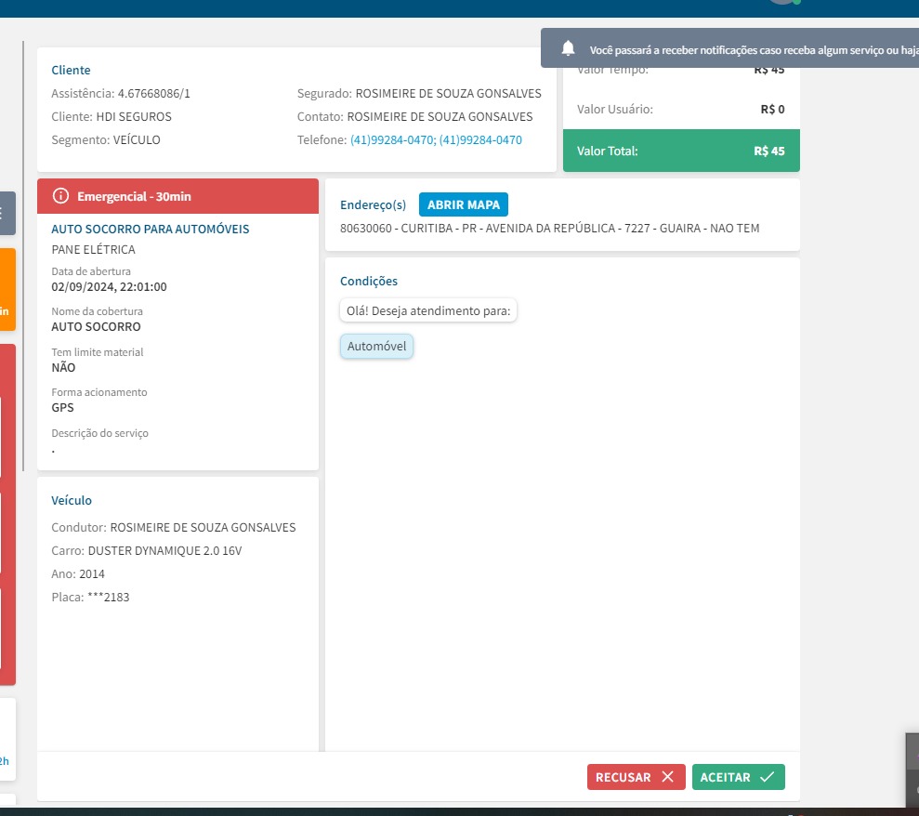Viewport: 919px width, 816px height.
Task: Click the ACEITAR button
Action: click(738, 777)
